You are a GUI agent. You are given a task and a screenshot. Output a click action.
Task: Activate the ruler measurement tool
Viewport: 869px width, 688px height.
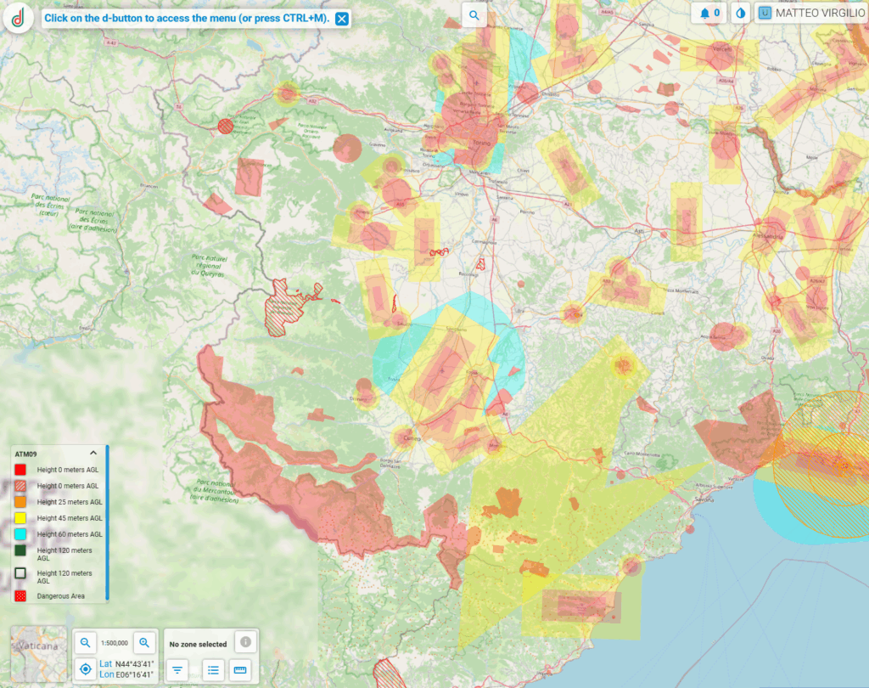tap(240, 670)
